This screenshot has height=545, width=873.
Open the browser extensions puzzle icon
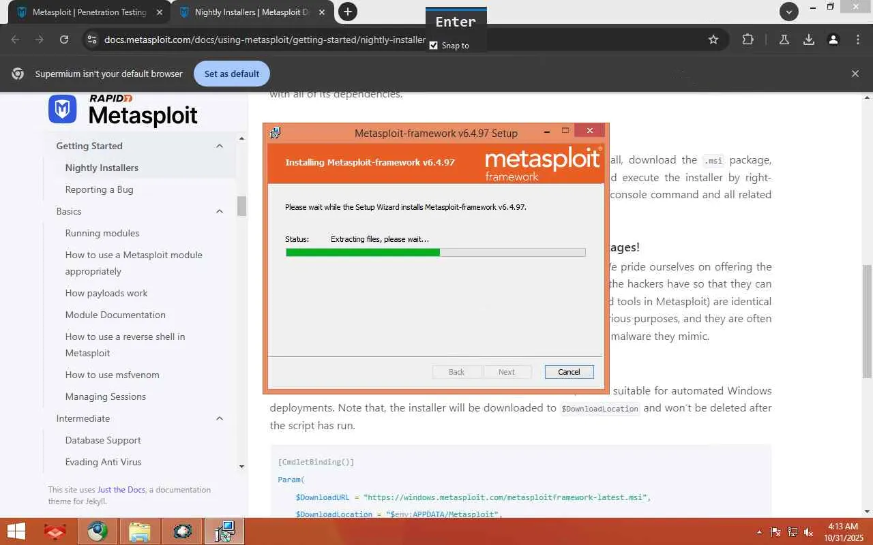point(748,40)
